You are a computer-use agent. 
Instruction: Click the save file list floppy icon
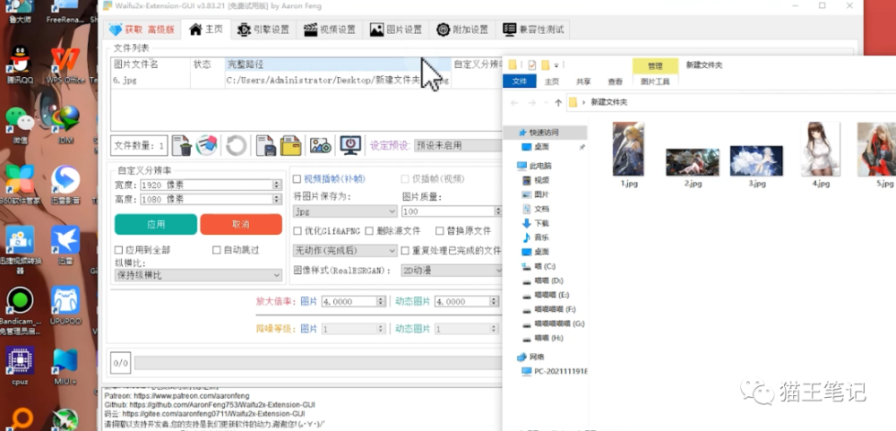(x=266, y=146)
